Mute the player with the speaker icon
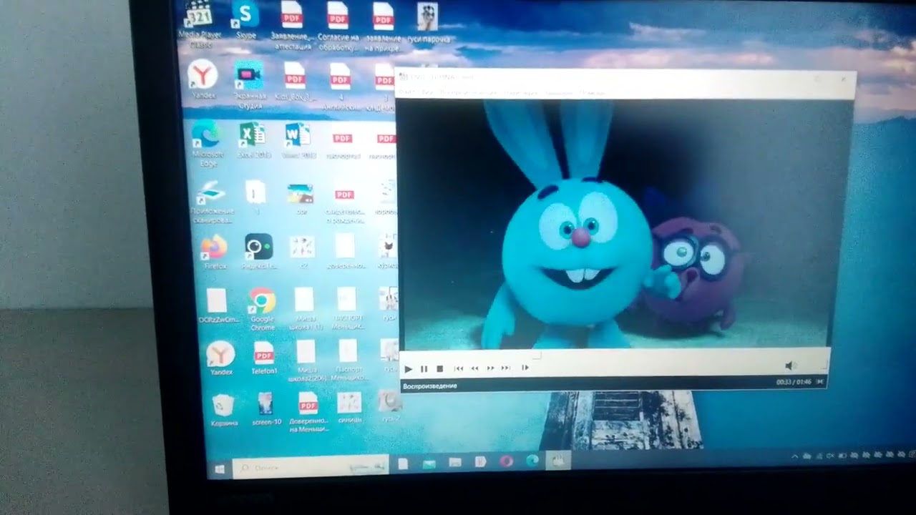 pyautogui.click(x=791, y=366)
